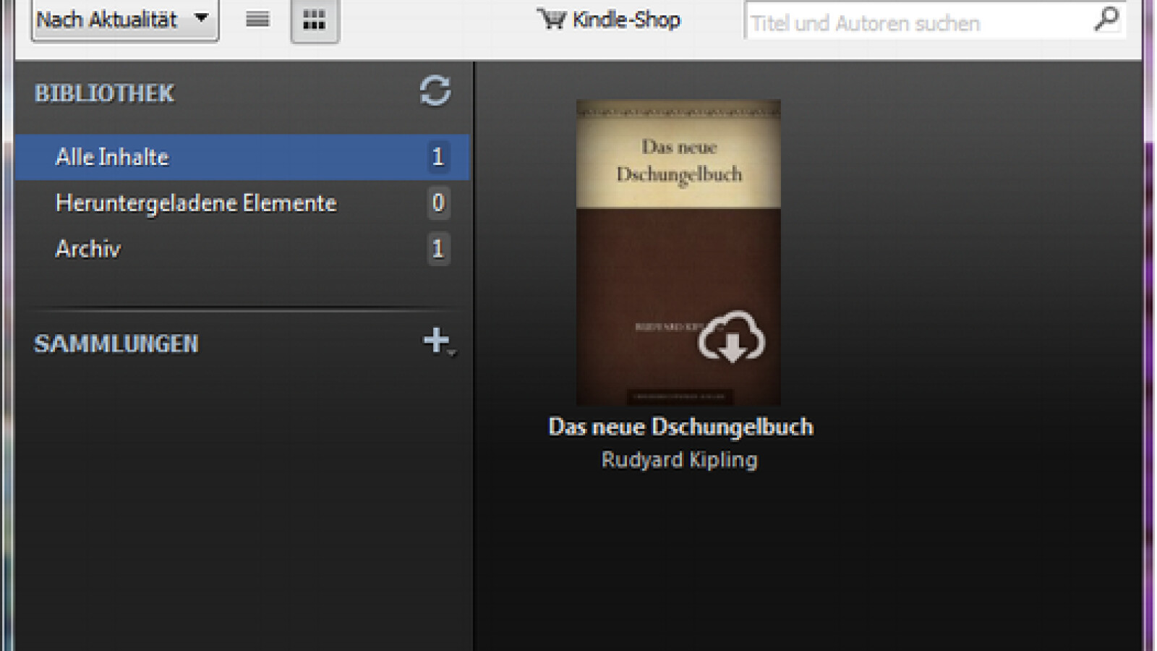Sync the library with refresh icon
1157x651 pixels.
tap(435, 92)
